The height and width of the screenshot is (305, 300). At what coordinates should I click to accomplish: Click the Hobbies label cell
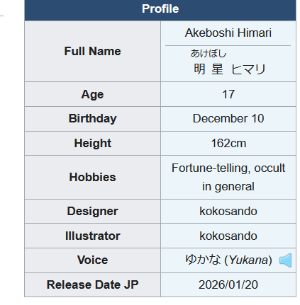point(92,177)
